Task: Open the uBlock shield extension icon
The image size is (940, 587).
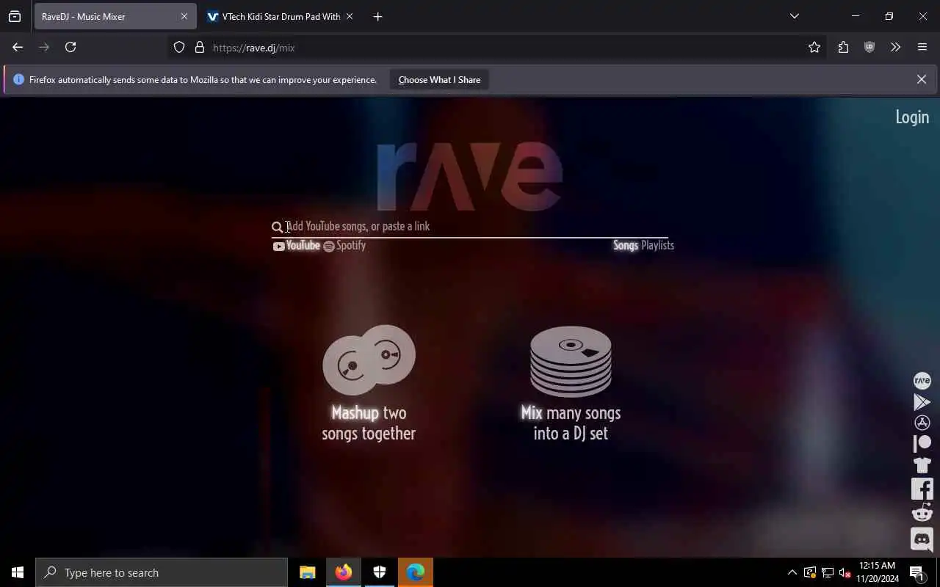Action: pos(869,48)
